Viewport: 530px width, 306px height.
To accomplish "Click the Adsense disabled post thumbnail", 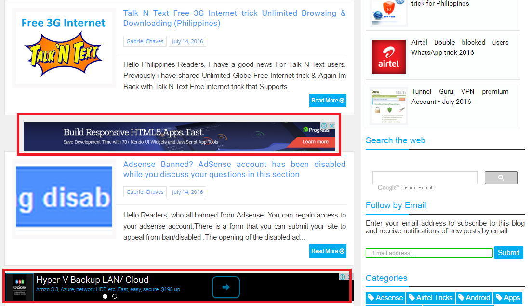I will (64, 199).
